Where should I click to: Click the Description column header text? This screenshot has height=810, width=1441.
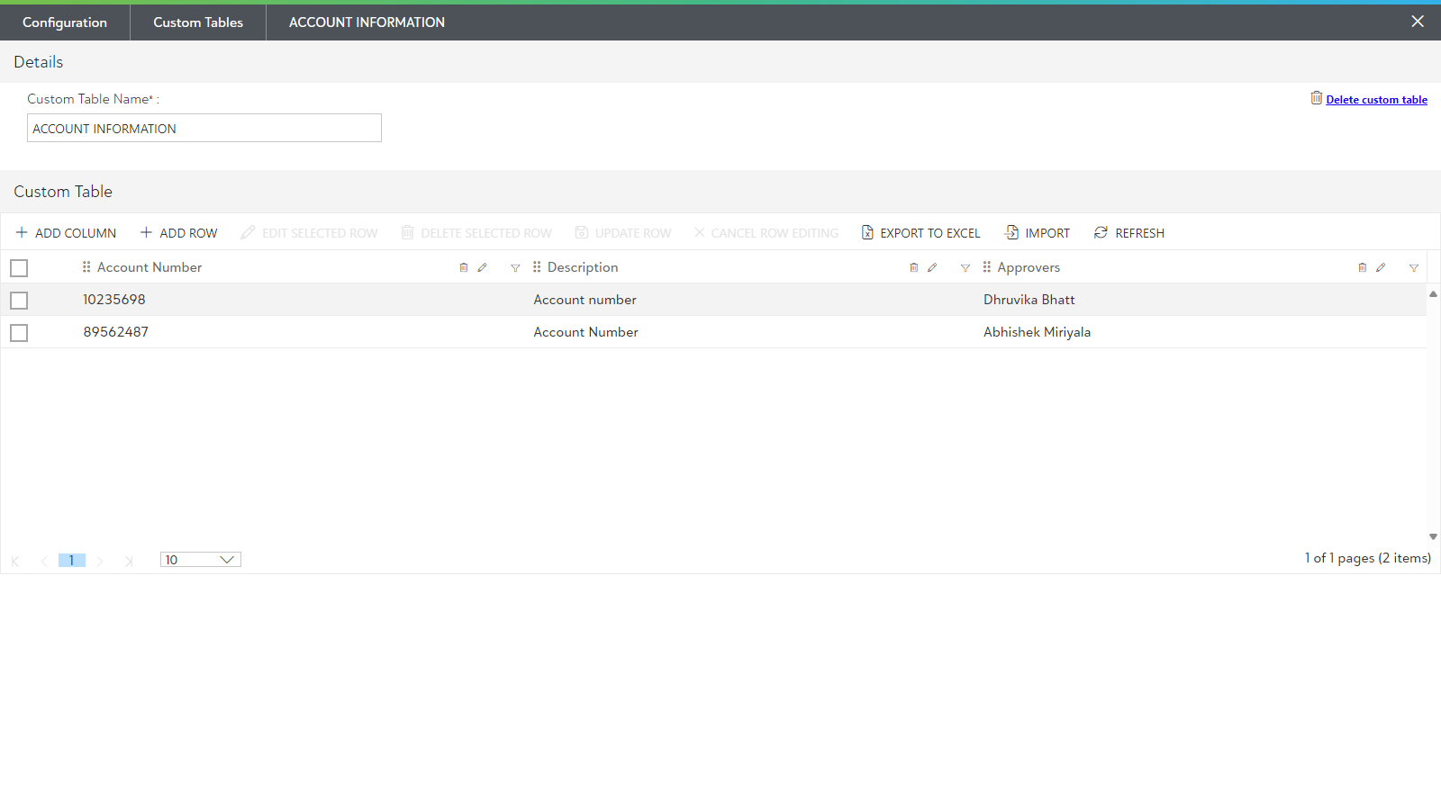coord(583,267)
